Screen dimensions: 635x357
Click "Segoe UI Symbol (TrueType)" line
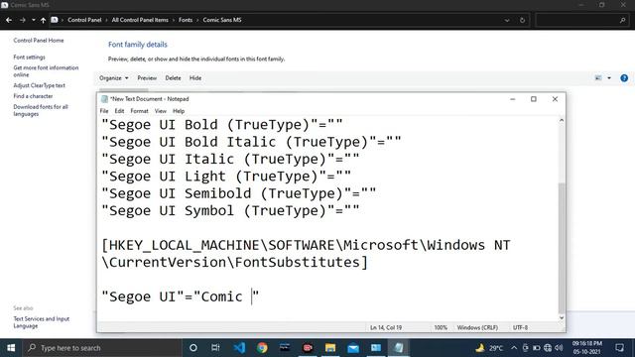(230, 211)
